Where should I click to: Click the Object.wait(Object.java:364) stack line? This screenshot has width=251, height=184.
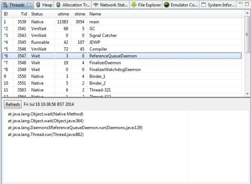tap(46, 121)
